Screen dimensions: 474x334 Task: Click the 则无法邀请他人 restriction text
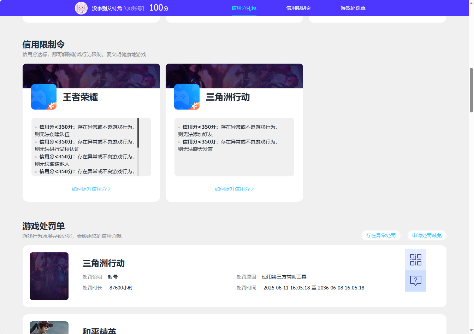coord(52,164)
